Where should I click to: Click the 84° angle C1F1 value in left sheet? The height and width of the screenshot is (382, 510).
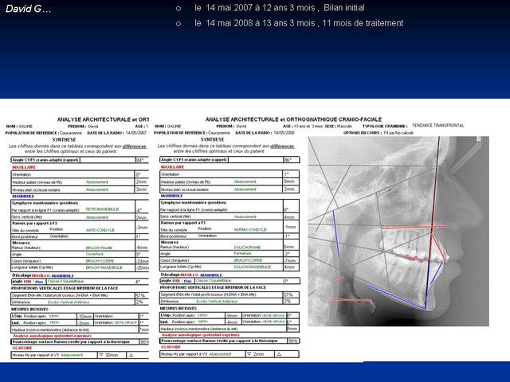pyautogui.click(x=140, y=160)
